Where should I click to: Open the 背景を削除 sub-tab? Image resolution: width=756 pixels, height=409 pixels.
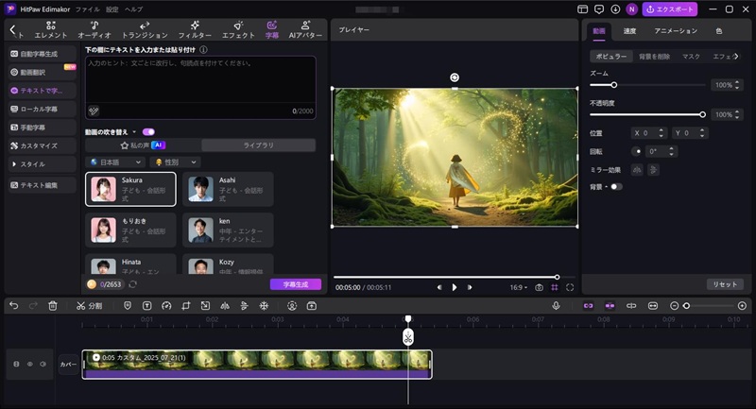[x=654, y=57]
